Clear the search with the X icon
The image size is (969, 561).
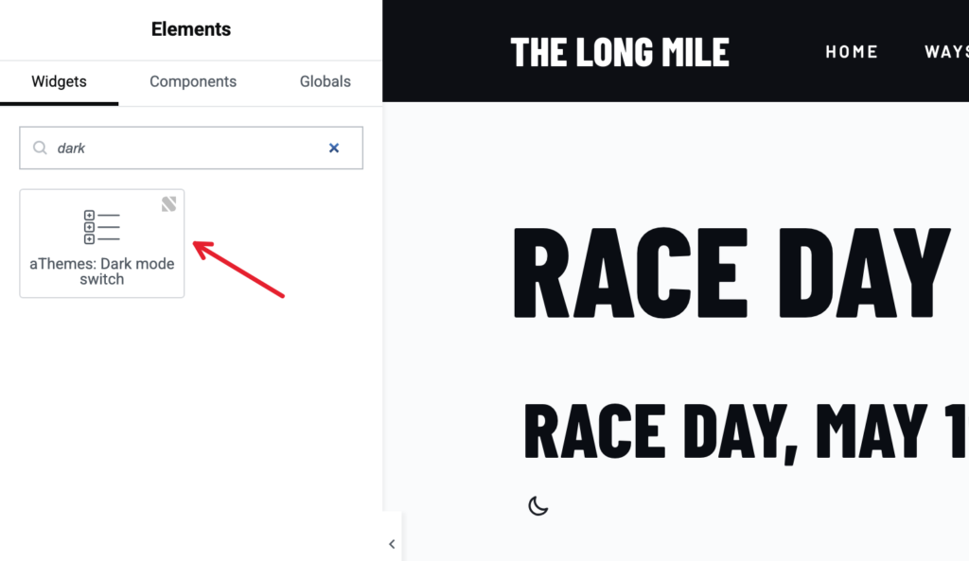[334, 148]
